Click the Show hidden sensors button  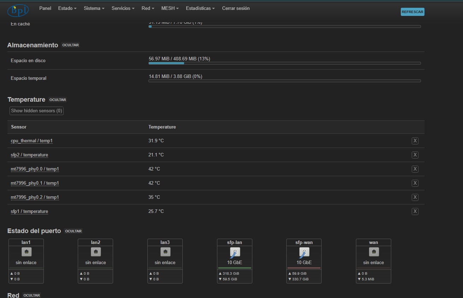(36, 111)
